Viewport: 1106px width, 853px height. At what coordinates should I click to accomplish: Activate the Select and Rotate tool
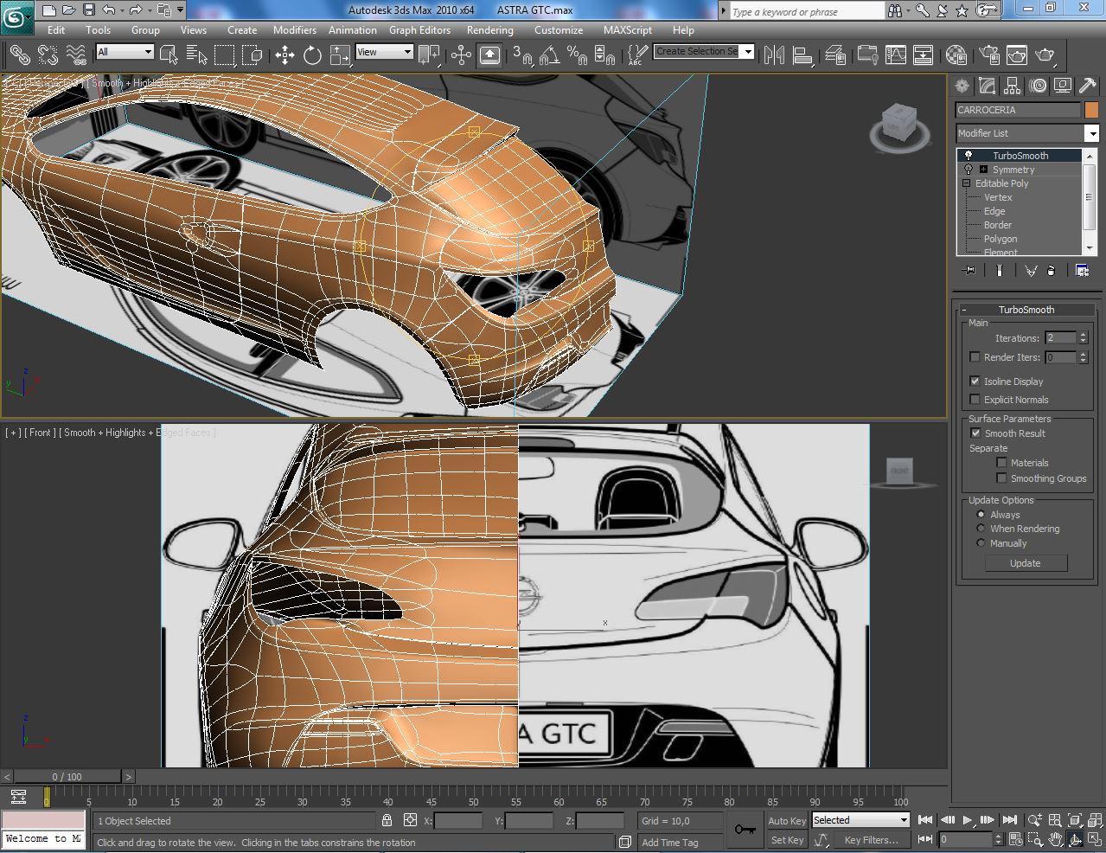coord(312,55)
